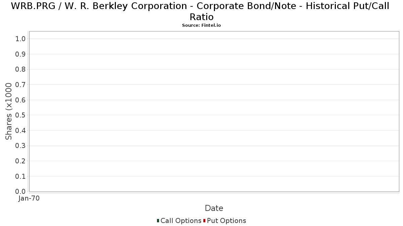403x226 pixels.
Task: Click the 0.9 y-axis tick label
Action: 20,54
